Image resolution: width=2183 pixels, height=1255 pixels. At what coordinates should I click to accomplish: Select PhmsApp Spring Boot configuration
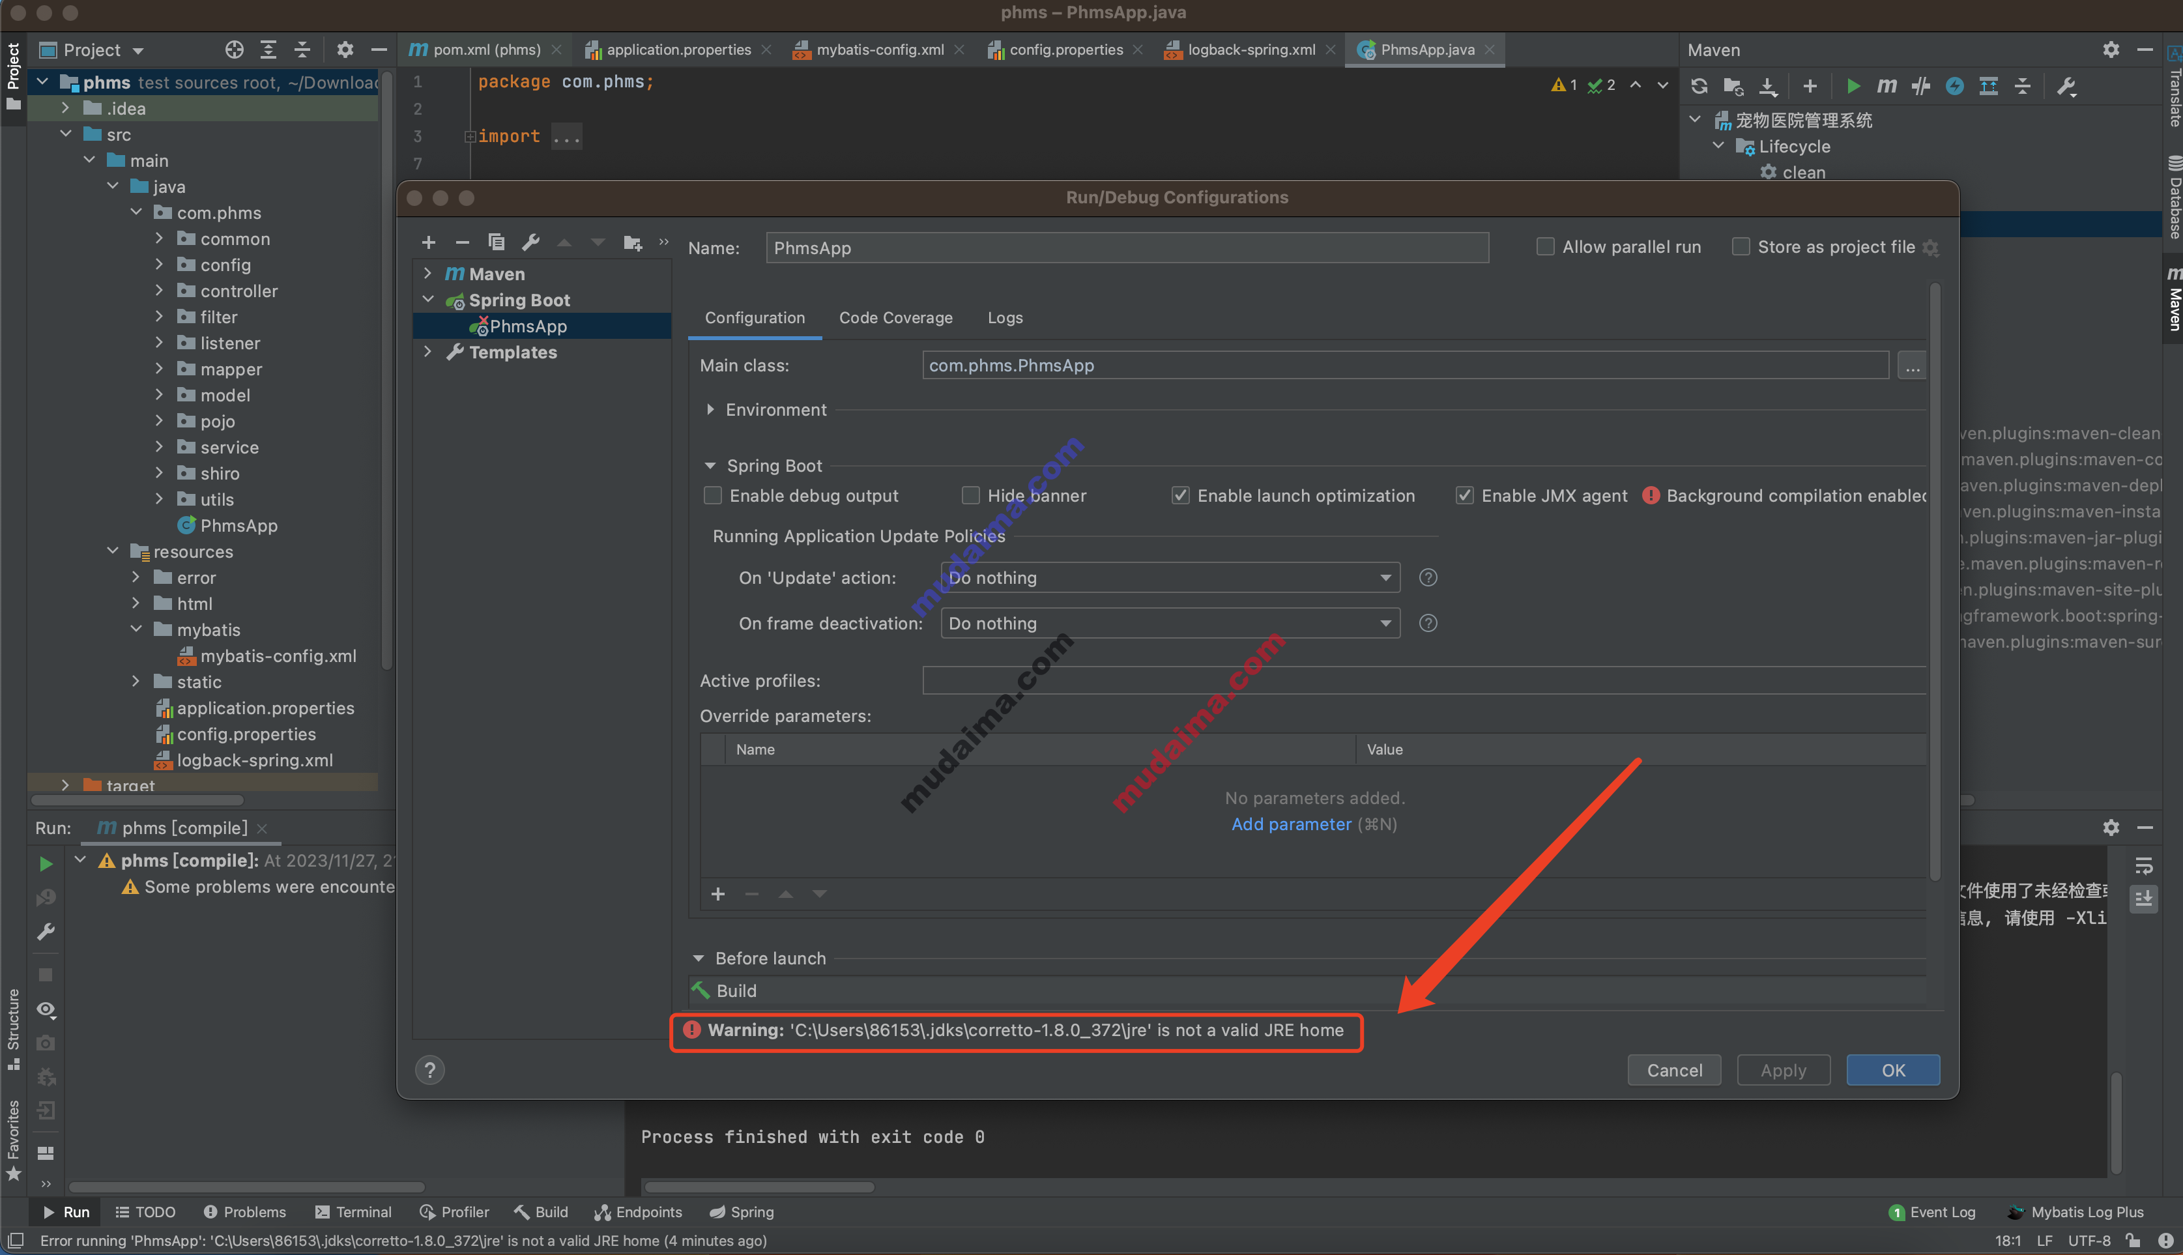(x=542, y=326)
